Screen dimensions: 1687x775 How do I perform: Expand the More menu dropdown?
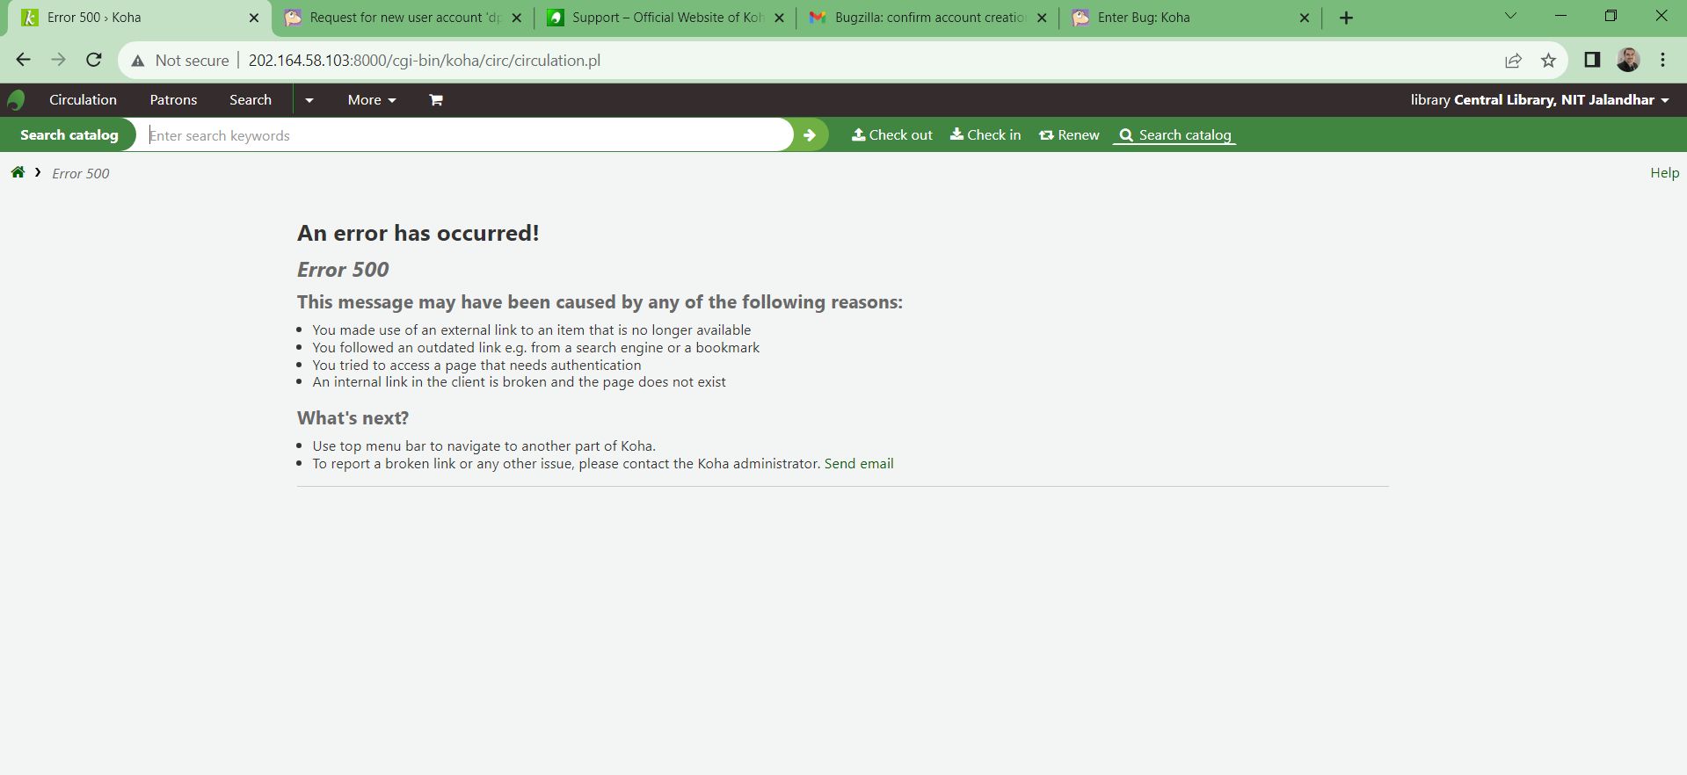tap(371, 100)
